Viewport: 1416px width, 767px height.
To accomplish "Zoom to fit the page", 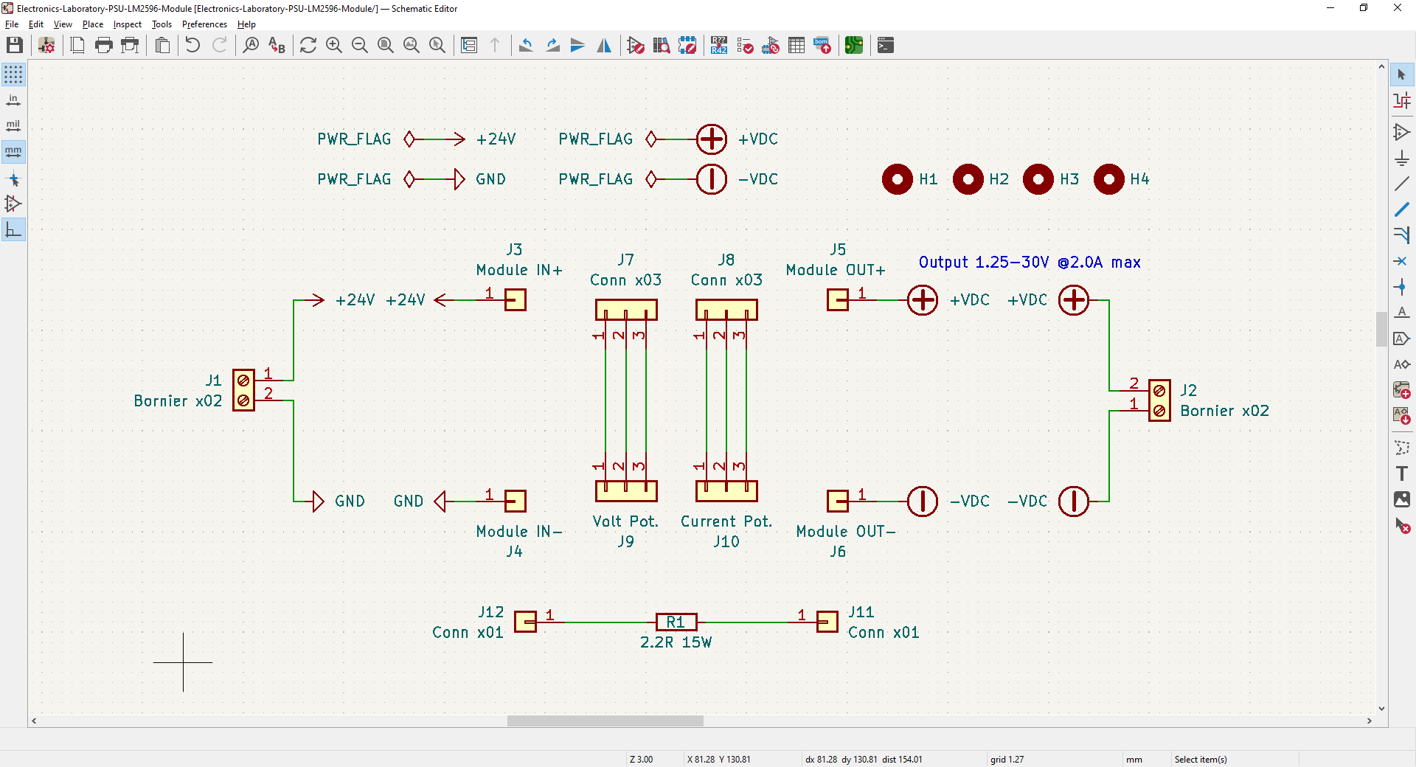I will click(x=386, y=45).
